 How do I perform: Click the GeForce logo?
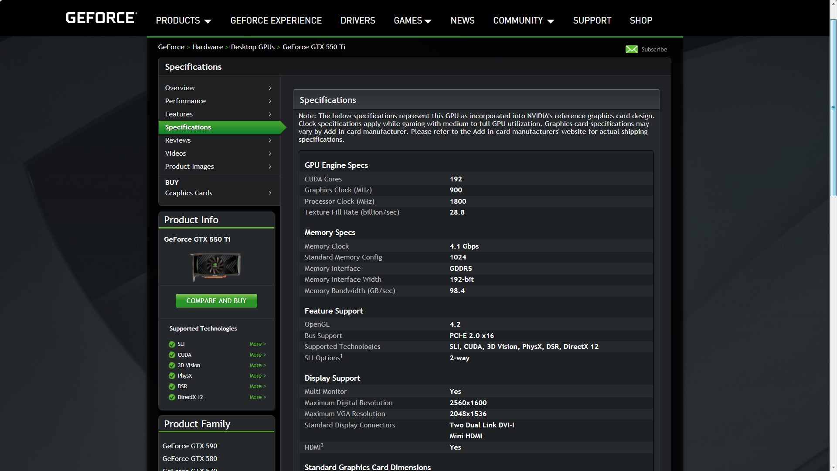coord(102,18)
